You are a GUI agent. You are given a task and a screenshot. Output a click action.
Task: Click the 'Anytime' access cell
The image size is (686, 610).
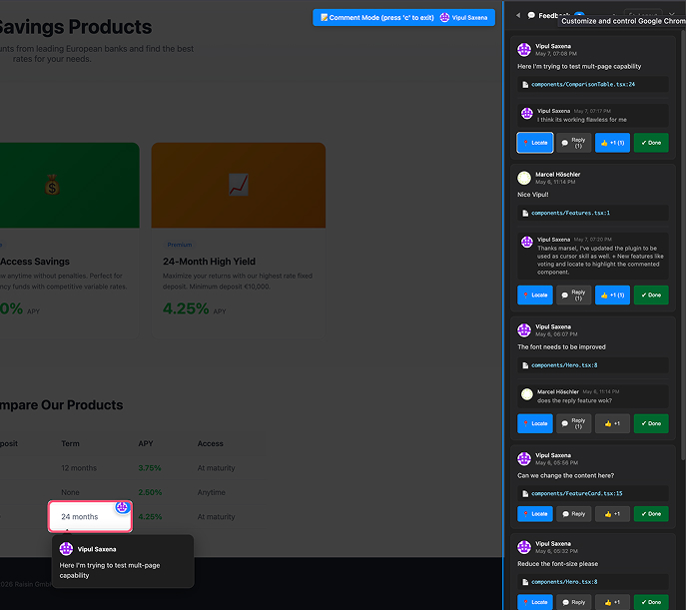(x=212, y=492)
